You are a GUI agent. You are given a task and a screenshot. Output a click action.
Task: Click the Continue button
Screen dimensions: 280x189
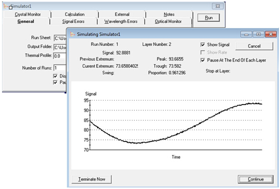[x=256, y=179]
